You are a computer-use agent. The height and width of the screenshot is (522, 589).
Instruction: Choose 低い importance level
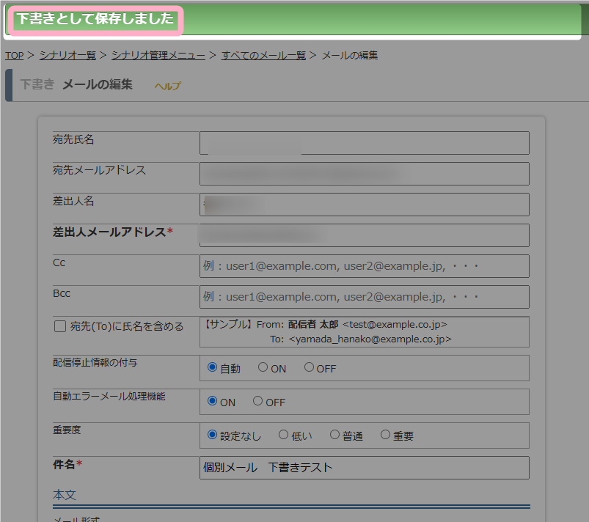click(283, 435)
